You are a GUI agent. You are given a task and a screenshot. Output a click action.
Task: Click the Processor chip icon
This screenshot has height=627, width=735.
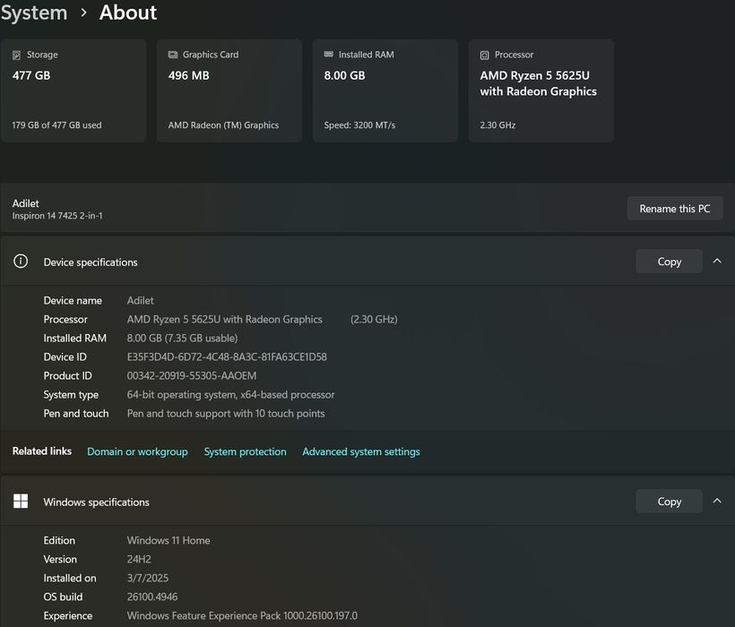tap(485, 55)
